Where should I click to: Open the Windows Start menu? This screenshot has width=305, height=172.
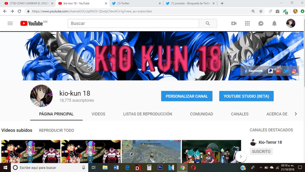point(5,167)
